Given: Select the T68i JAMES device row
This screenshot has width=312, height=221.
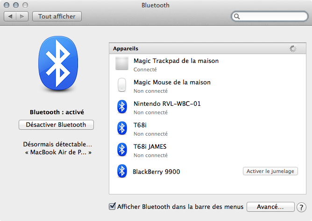Looking at the screenshot, I should click(150, 147).
